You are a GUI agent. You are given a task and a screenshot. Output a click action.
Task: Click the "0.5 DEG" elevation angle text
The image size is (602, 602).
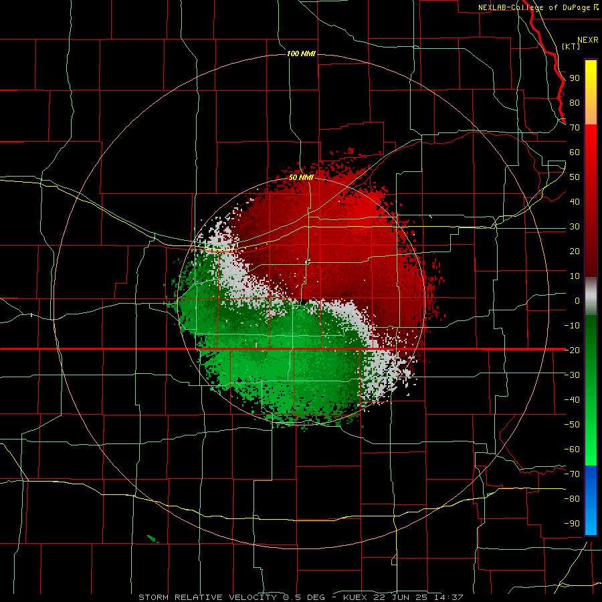[304, 597]
